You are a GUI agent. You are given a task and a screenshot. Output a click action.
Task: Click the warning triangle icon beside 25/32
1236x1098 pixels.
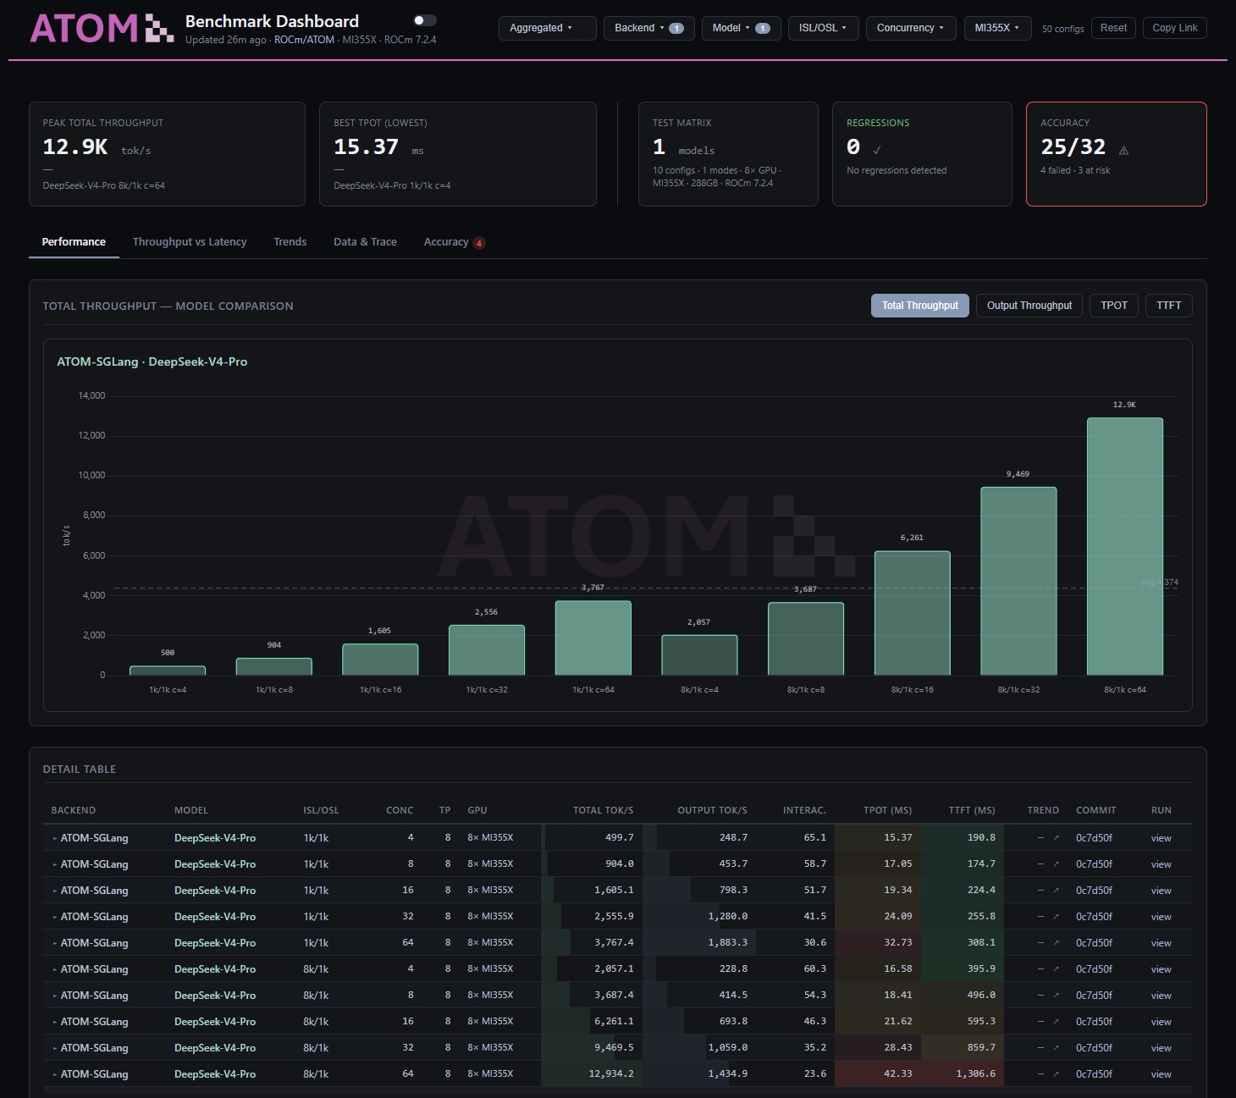point(1123,151)
